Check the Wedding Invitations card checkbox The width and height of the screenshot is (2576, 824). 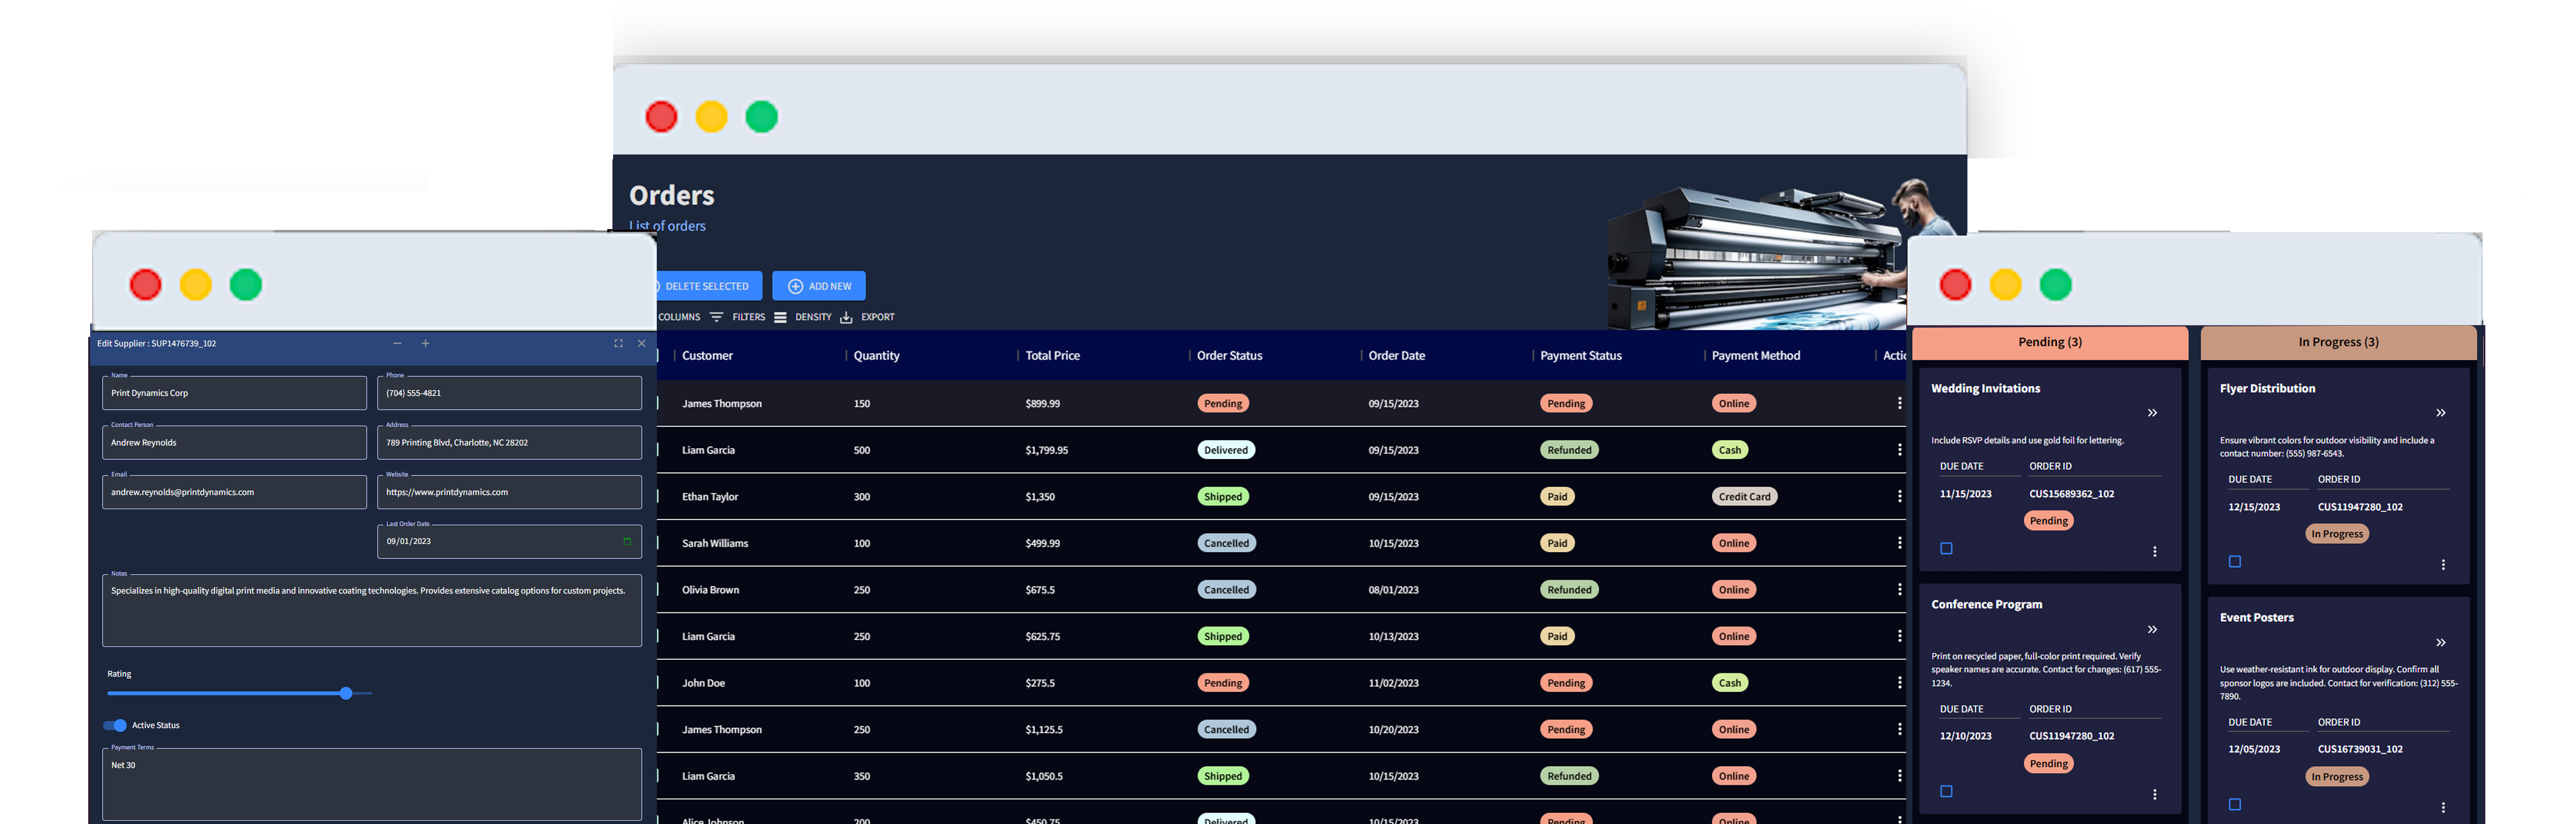click(x=1946, y=548)
